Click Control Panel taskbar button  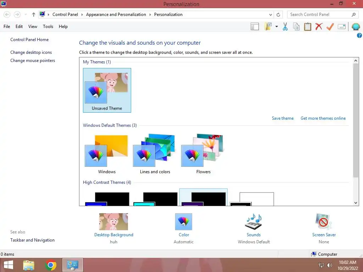(x=72, y=265)
